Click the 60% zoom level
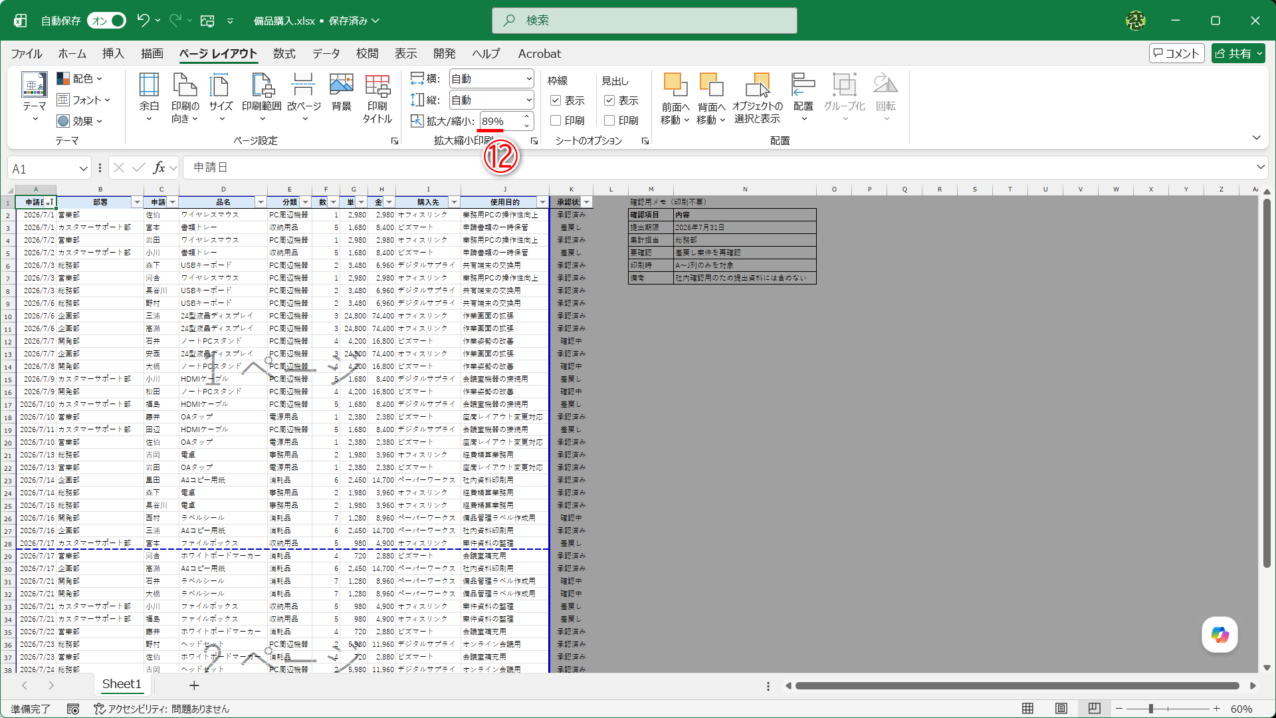1276x718 pixels. 1241,709
